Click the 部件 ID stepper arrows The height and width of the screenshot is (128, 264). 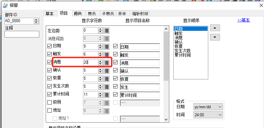pos(36,21)
